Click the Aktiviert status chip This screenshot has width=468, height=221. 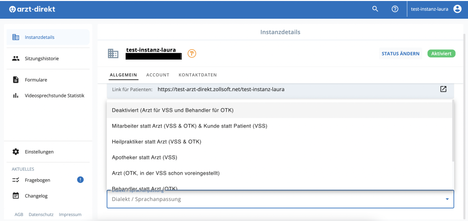(441, 54)
